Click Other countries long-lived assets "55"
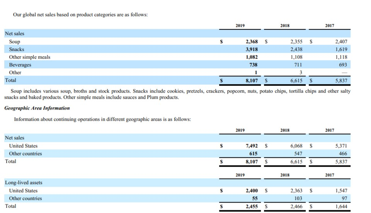The image size is (371, 213). coord(255,198)
